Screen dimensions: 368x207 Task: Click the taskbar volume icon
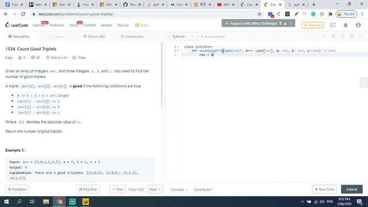[x=322, y=202]
